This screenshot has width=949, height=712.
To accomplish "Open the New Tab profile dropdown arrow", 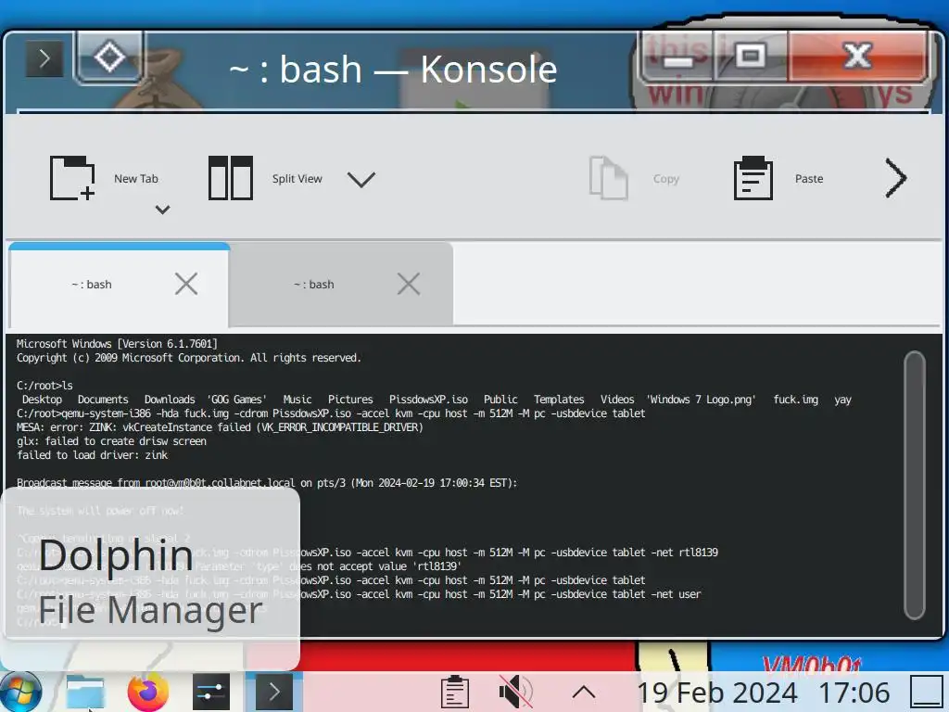I will [162, 210].
